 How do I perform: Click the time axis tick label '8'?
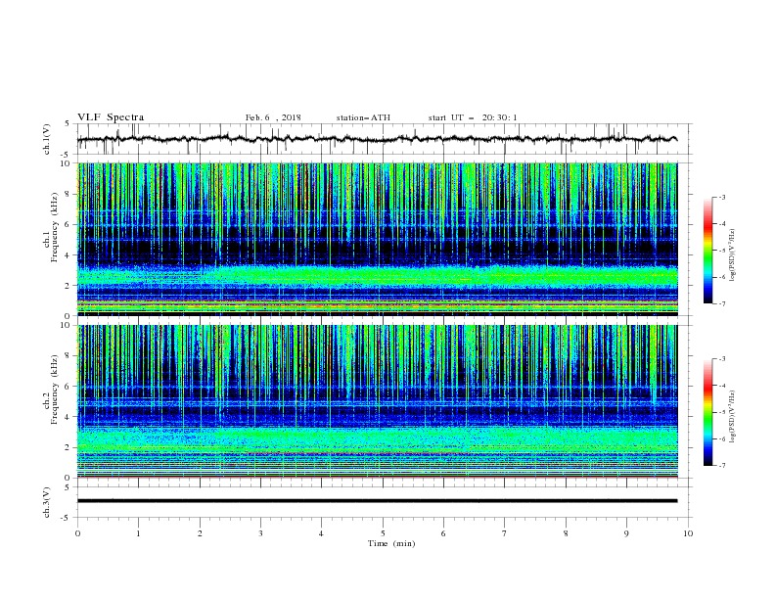tap(566, 533)
